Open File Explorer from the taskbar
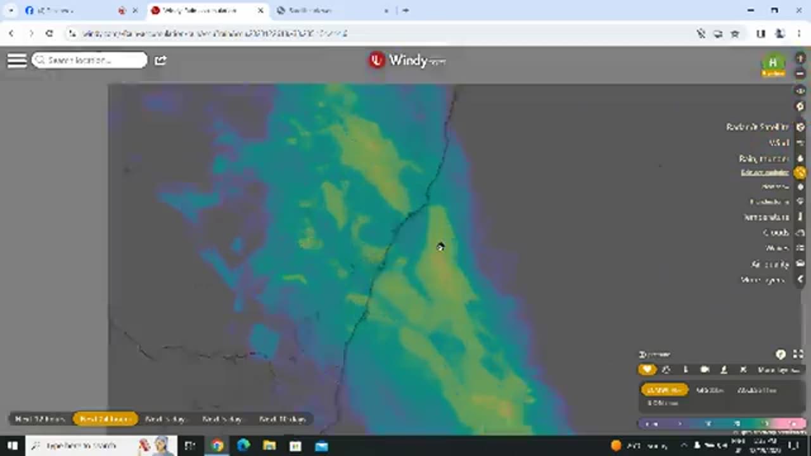The image size is (811, 456). tap(269, 446)
